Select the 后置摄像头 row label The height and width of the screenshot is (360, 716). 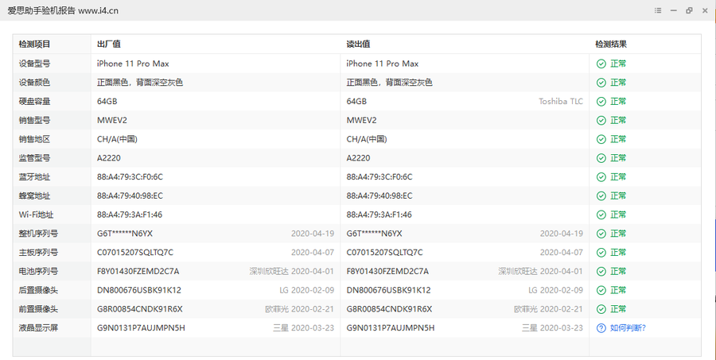click(38, 290)
